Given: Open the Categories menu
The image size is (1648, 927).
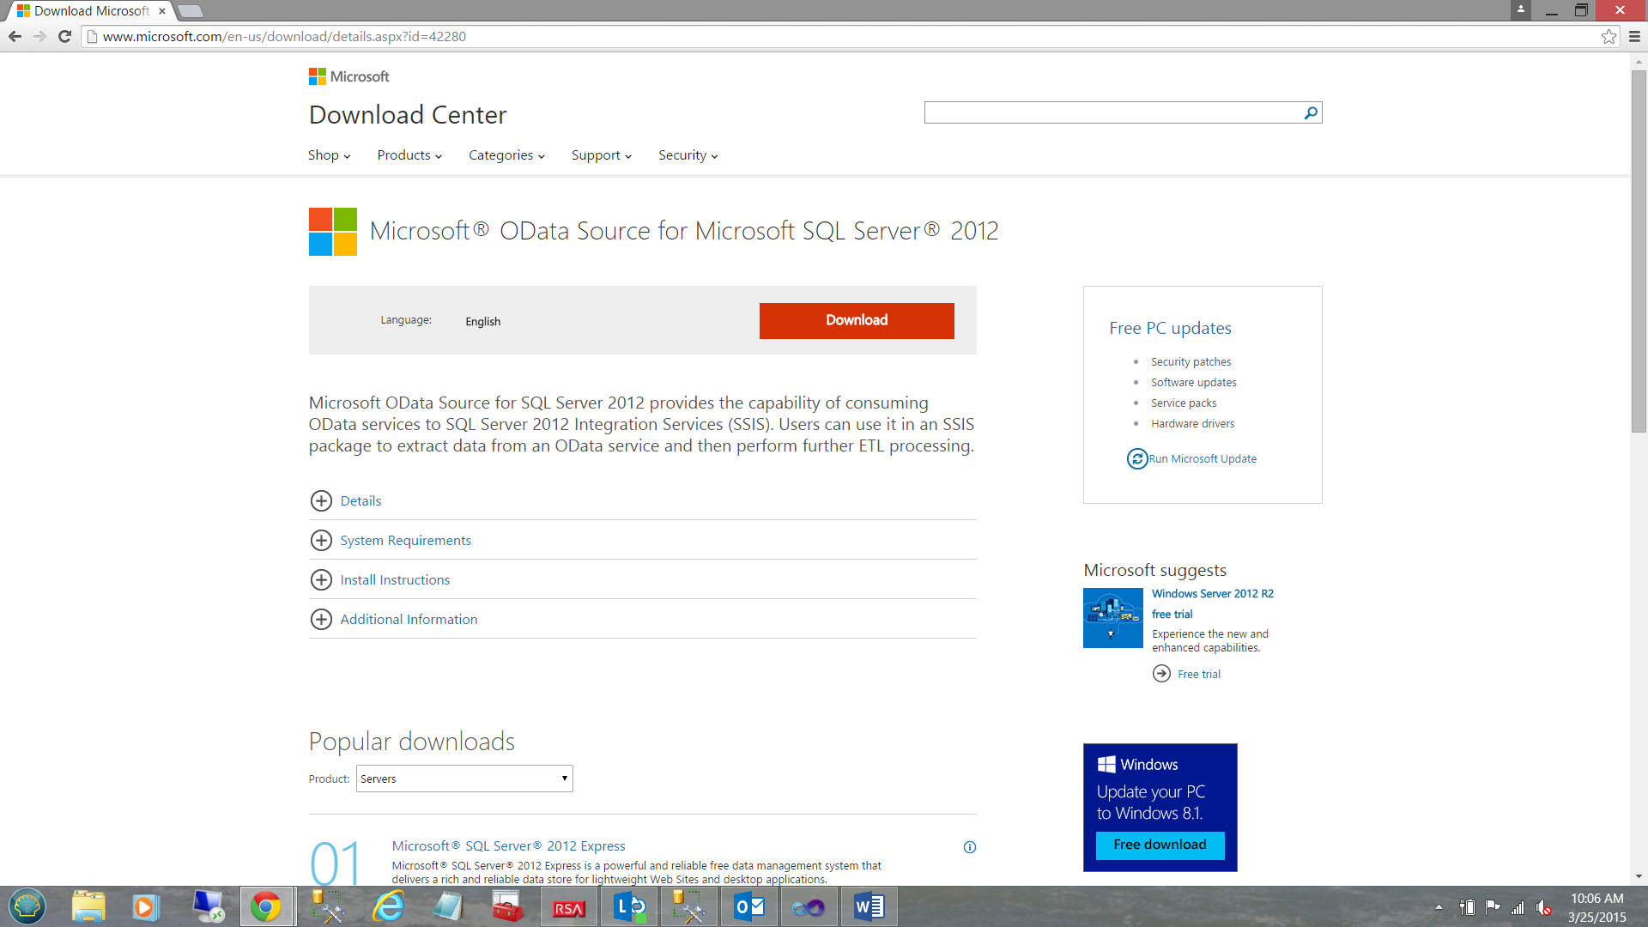Looking at the screenshot, I should coord(506,155).
